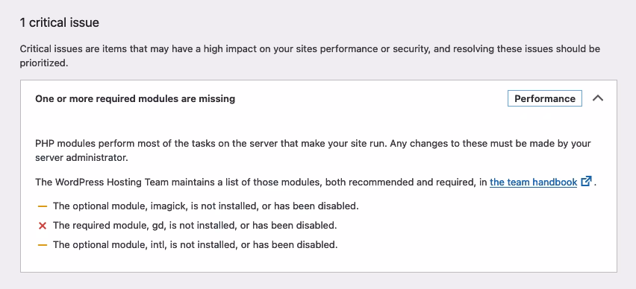Click the imagick optional module message

[206, 206]
